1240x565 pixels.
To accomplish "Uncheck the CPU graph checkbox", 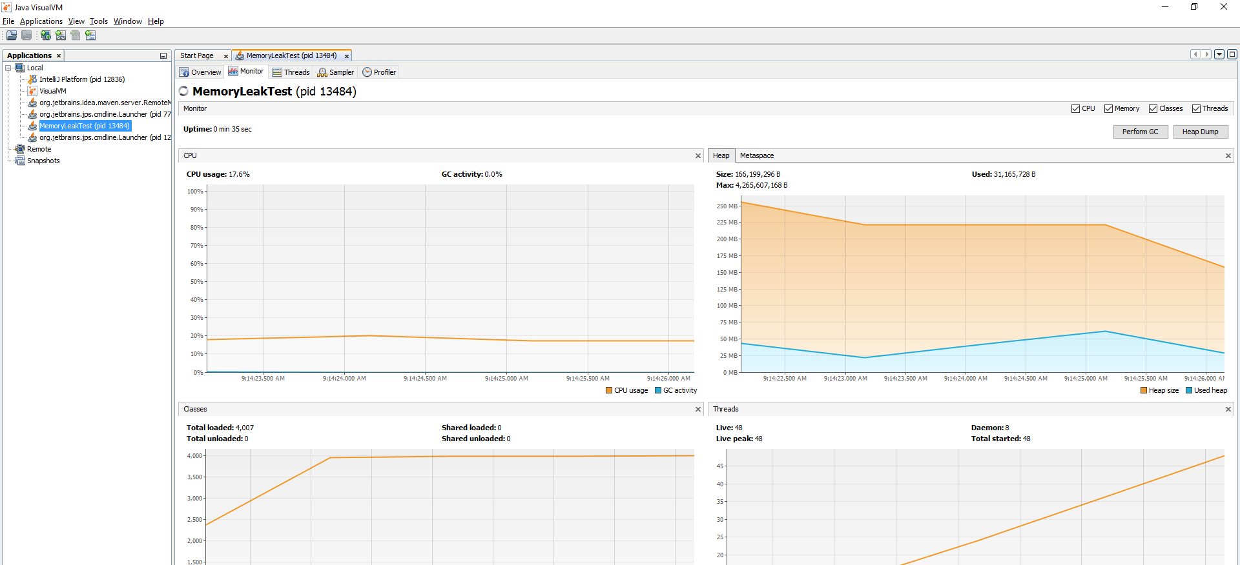I will coord(1075,108).
